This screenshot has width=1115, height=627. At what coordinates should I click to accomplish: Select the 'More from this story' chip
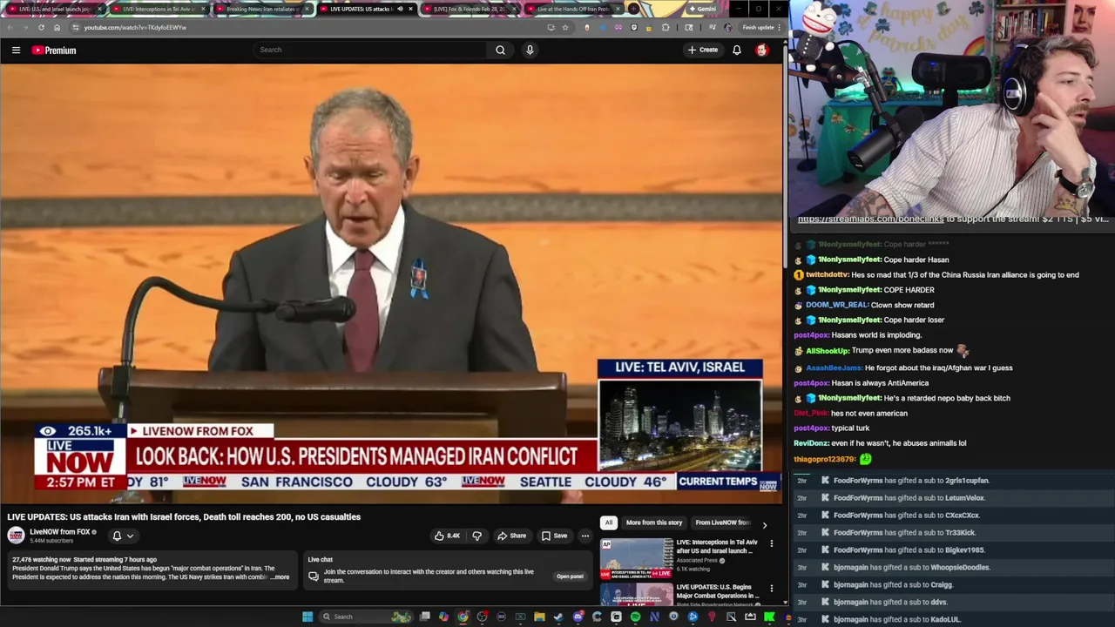pos(654,522)
